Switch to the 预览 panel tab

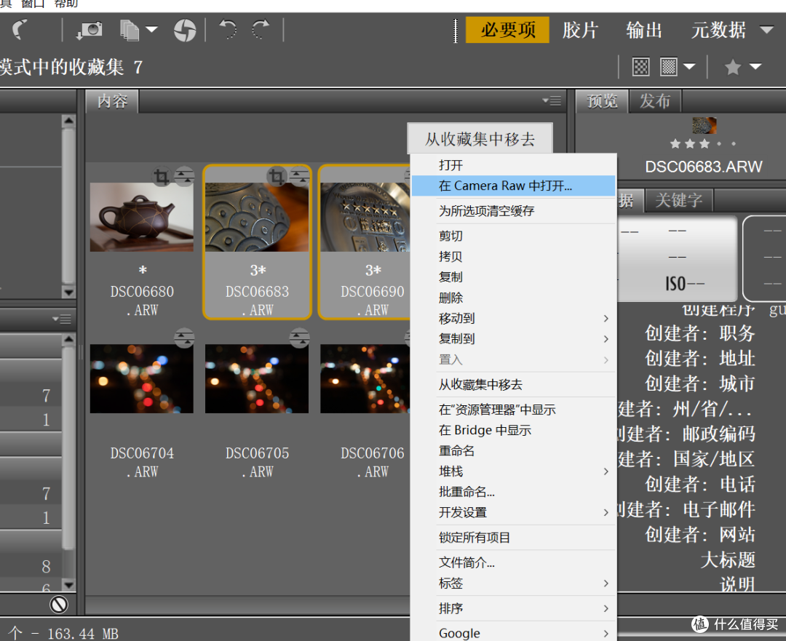click(602, 101)
